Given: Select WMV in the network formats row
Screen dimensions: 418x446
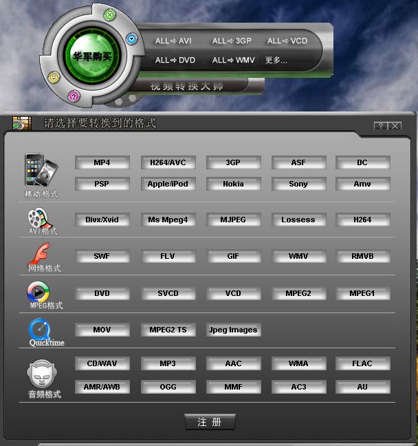Looking at the screenshot, I should click(298, 256).
